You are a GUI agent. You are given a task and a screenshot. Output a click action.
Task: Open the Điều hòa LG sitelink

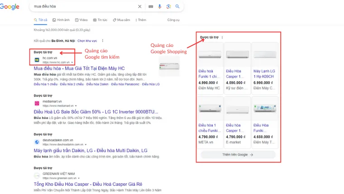click(x=151, y=84)
